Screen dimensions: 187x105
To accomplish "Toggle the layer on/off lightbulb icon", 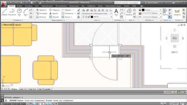I will click(x=83, y=17).
